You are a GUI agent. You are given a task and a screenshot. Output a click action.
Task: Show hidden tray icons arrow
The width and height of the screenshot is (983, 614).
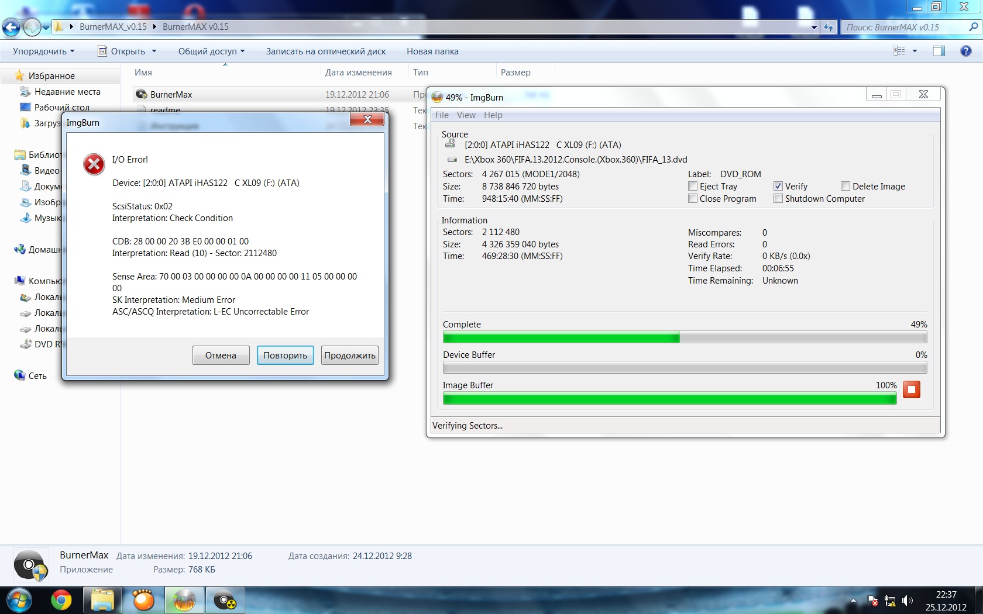[x=853, y=601]
